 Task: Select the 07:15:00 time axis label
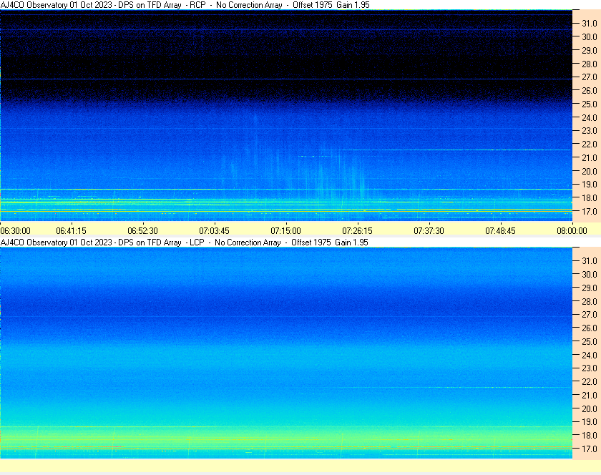pyautogui.click(x=286, y=231)
